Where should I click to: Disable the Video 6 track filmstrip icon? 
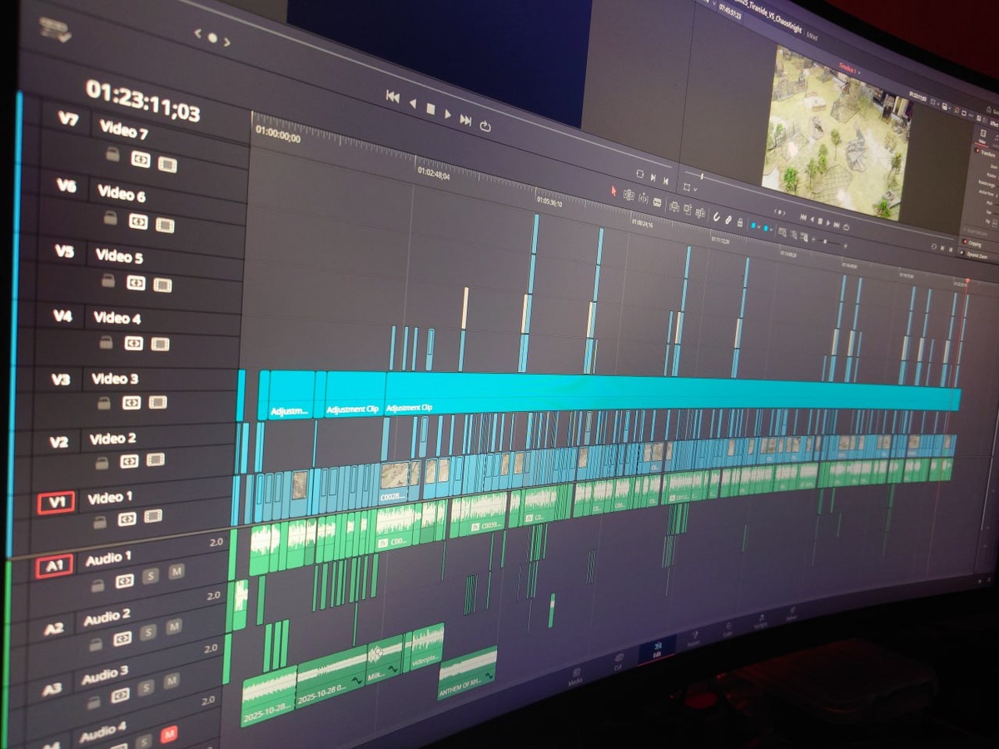tap(165, 225)
